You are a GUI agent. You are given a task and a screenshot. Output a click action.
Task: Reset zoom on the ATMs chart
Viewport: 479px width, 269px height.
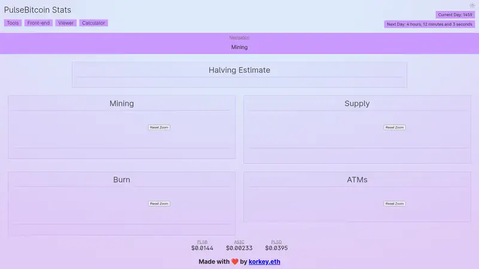395,203
